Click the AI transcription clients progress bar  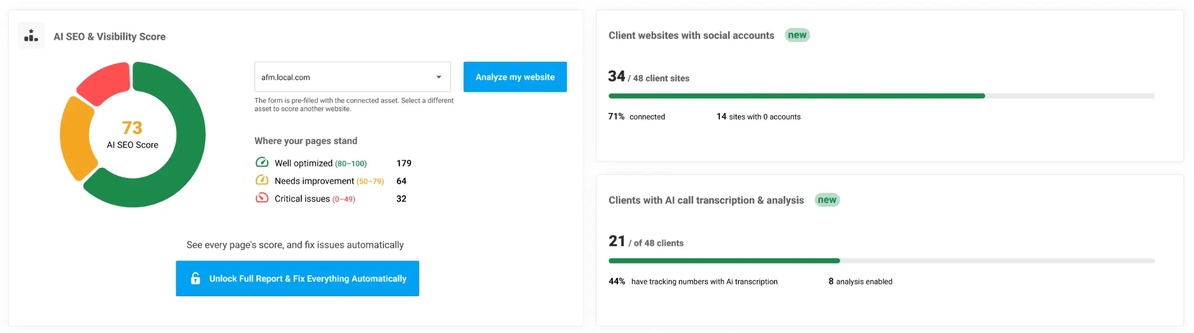point(882,261)
